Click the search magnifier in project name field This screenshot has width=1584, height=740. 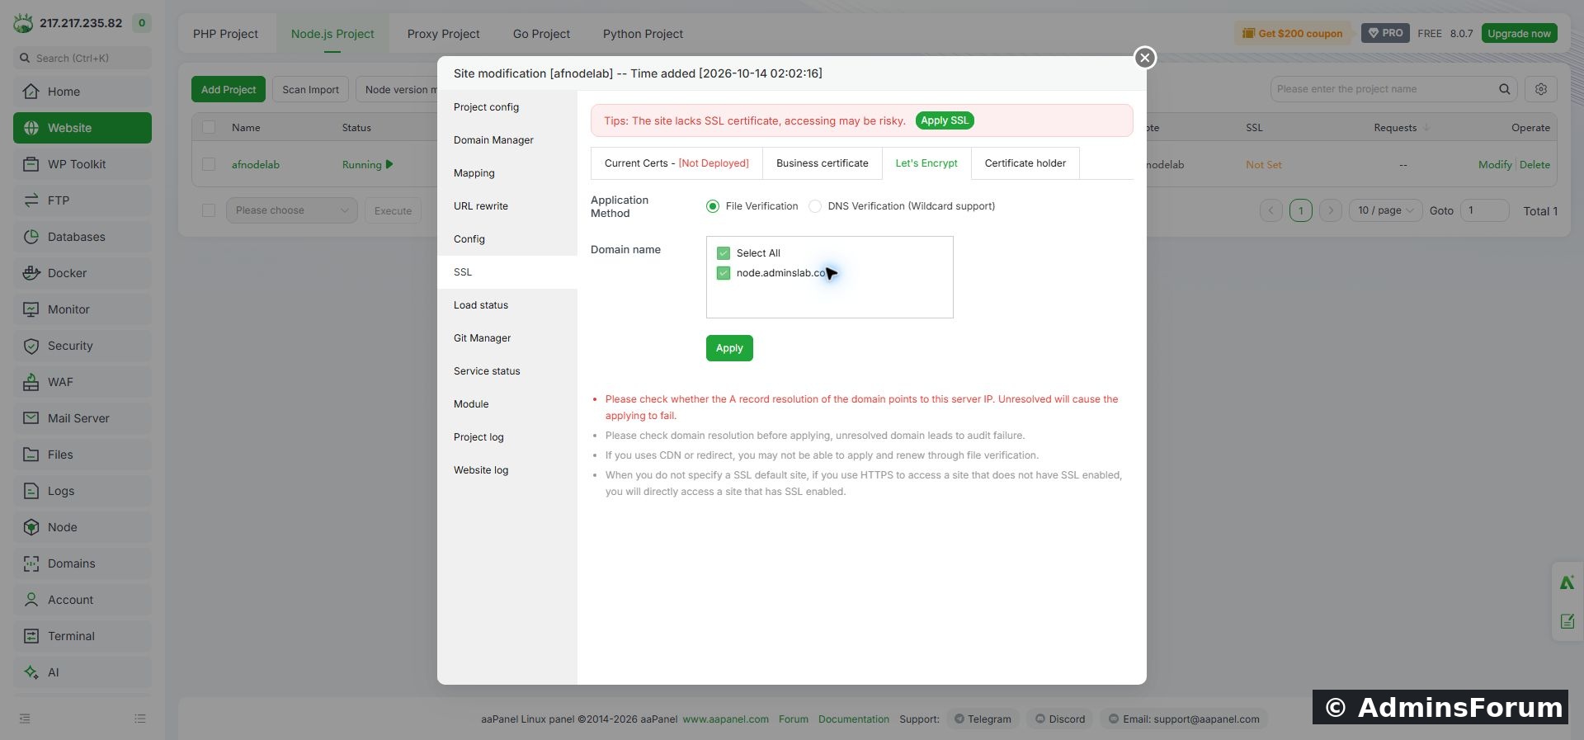(x=1505, y=89)
